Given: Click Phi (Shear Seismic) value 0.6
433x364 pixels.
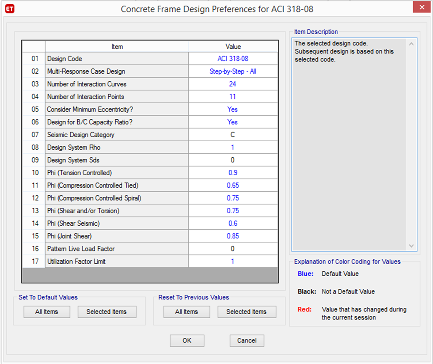Looking at the screenshot, I should [x=233, y=223].
